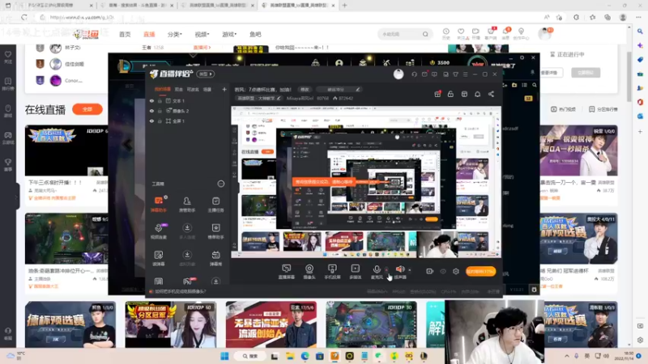Open the 榜单助手 tool icon
This screenshot has width=648, height=364.
pyautogui.click(x=215, y=231)
